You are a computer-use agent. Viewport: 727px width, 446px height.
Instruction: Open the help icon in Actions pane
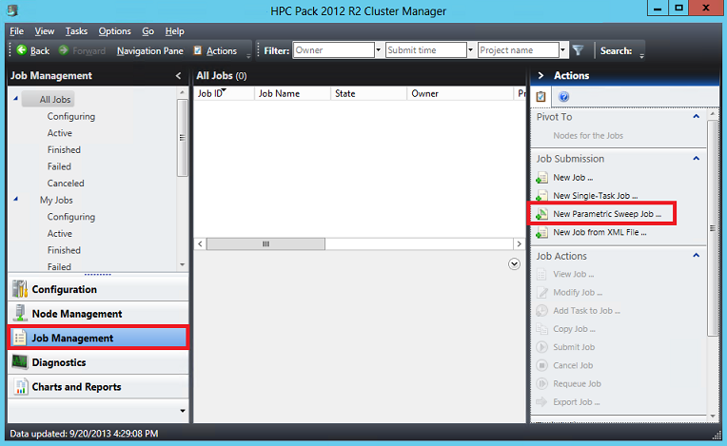pos(563,96)
